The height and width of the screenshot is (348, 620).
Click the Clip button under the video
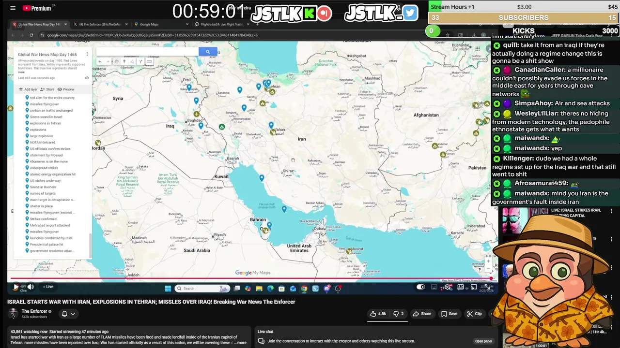click(474, 314)
